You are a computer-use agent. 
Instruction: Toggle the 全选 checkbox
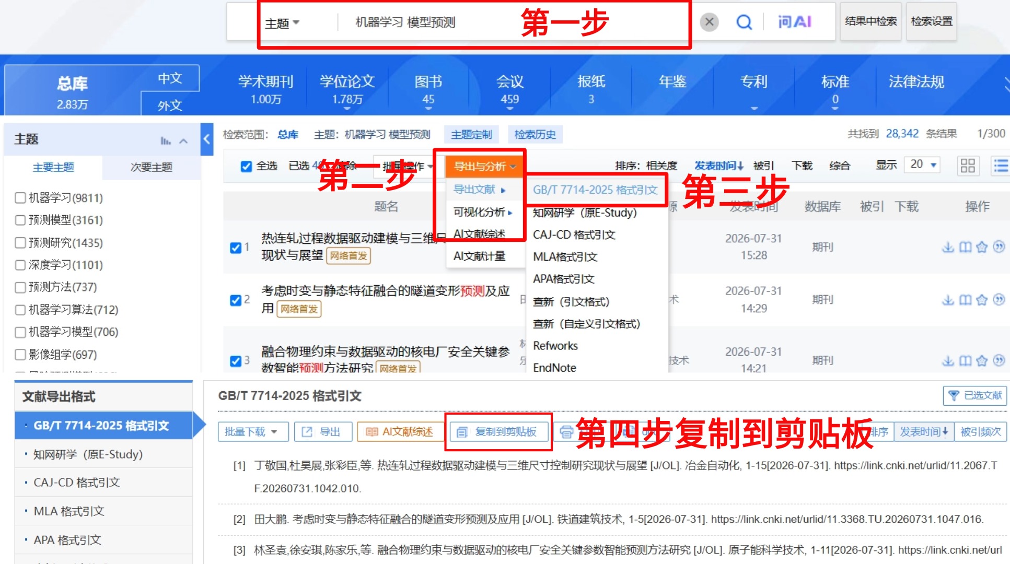(x=246, y=166)
